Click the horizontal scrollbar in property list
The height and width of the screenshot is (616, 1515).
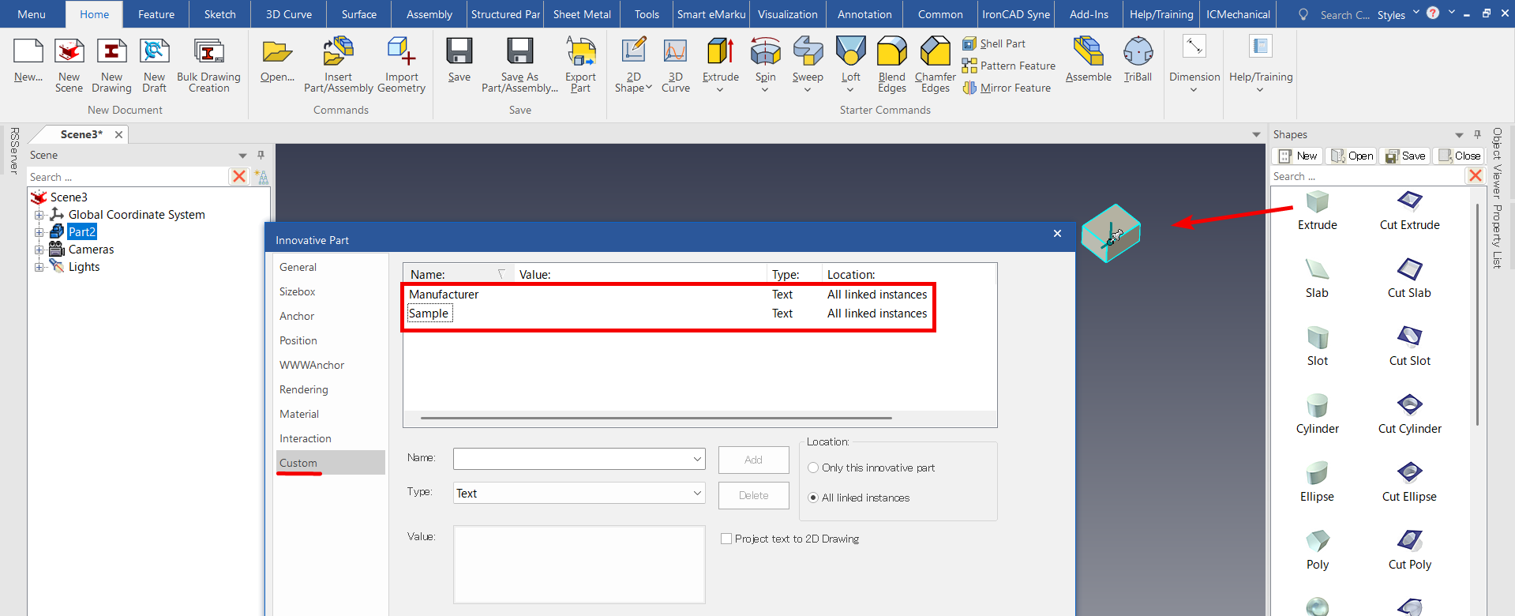(x=655, y=418)
